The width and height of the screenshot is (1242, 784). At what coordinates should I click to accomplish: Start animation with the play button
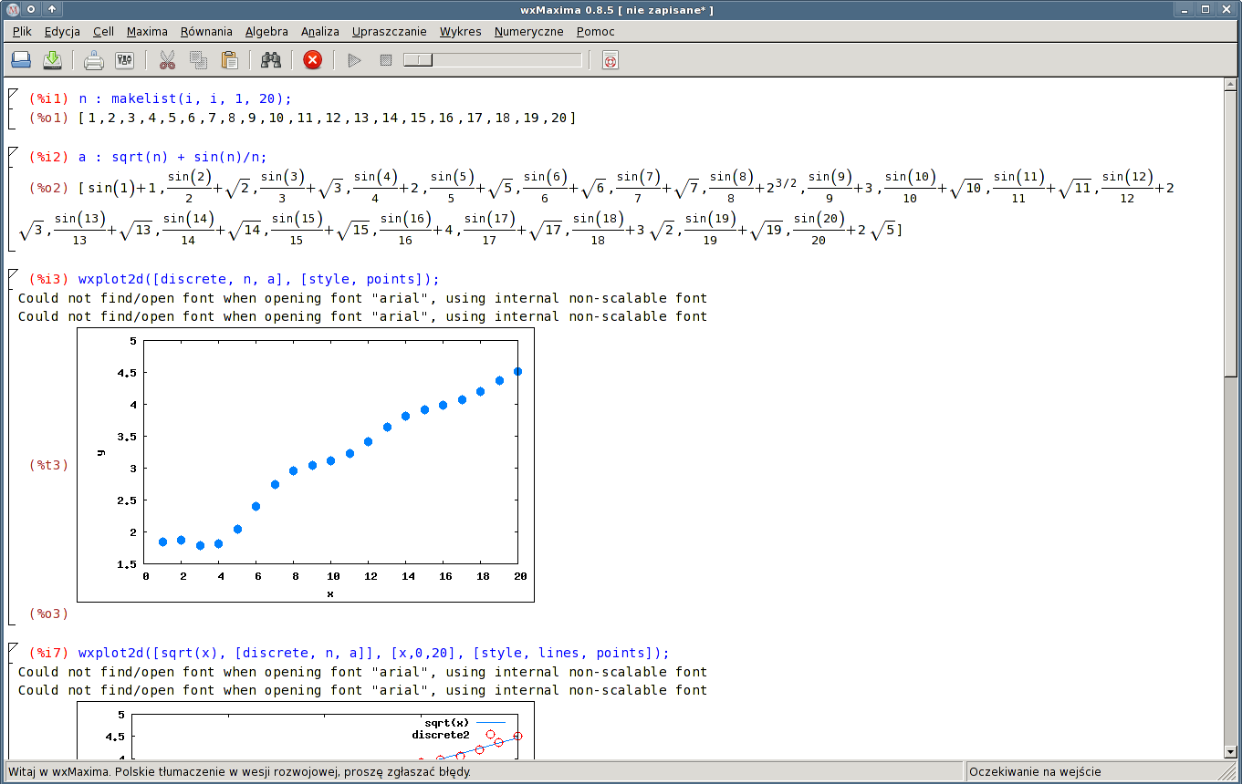click(x=355, y=60)
